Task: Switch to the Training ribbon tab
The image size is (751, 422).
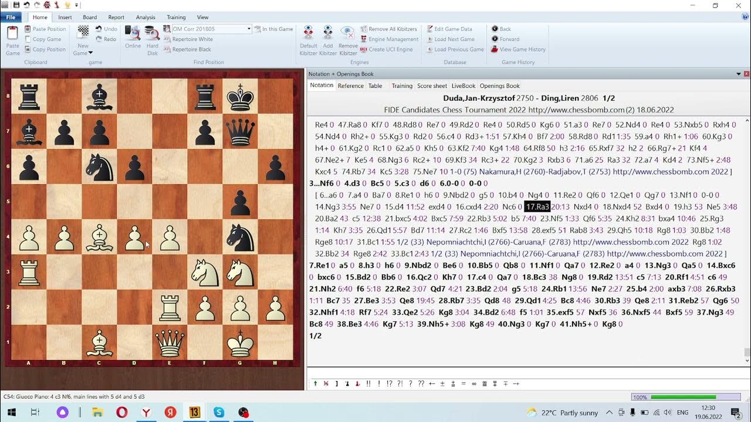Action: 176,17
